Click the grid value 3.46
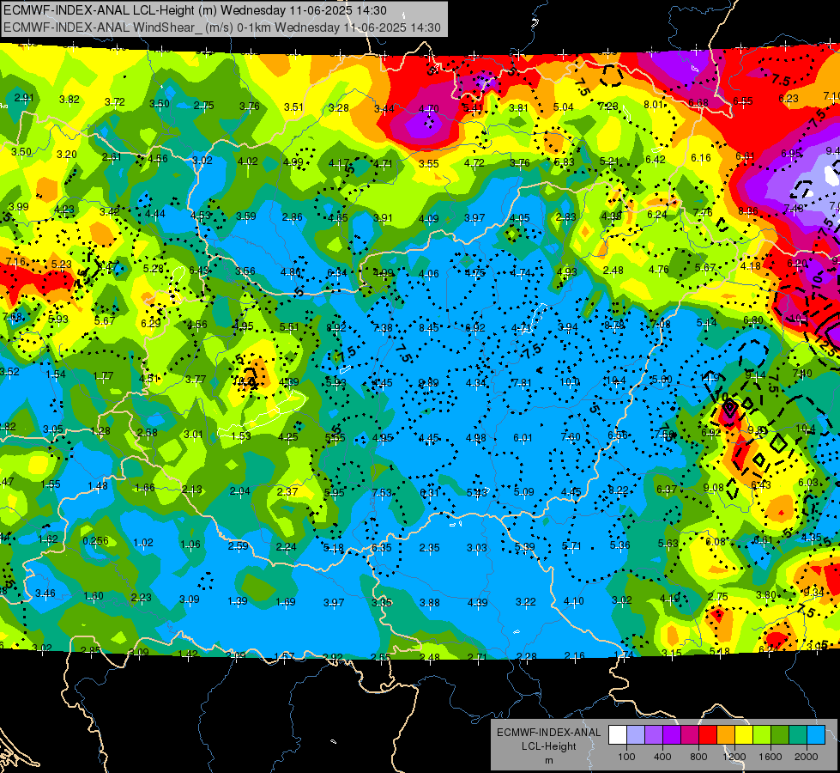This screenshot has height=773, width=840. [x=45, y=593]
